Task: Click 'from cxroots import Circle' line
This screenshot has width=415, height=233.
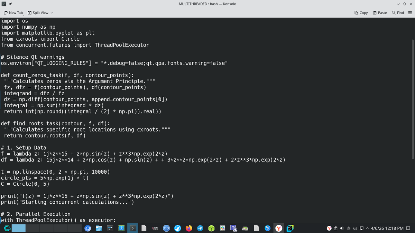Action: [x=40, y=39]
